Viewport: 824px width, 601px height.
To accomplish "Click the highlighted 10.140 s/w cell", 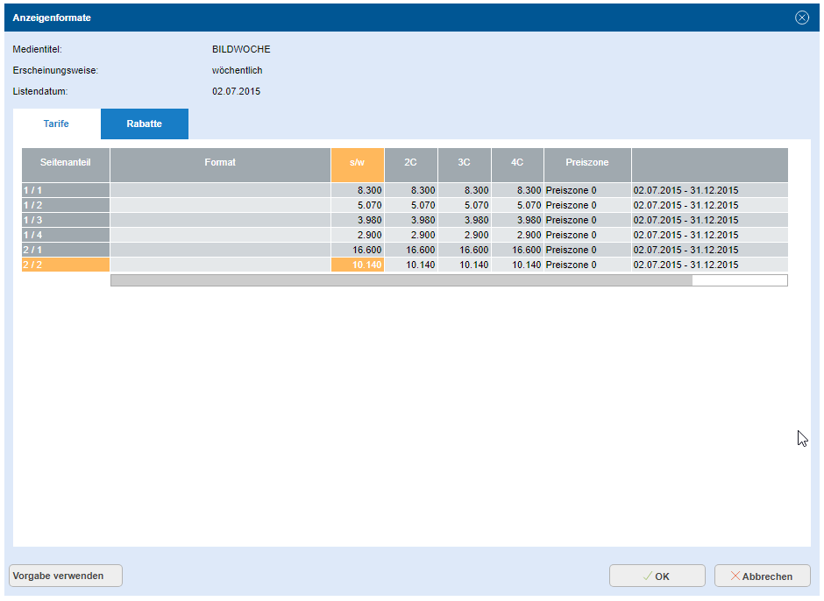I will coord(358,265).
